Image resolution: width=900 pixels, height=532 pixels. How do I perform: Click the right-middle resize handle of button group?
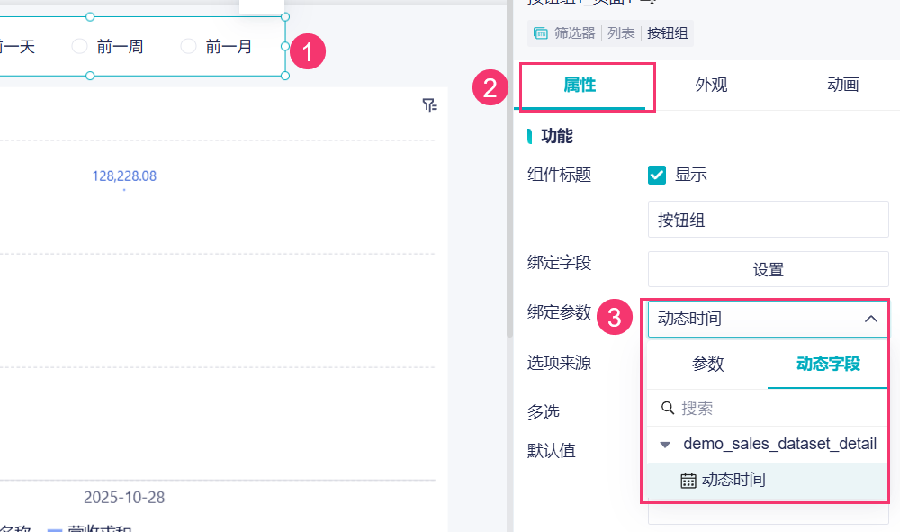(x=285, y=46)
